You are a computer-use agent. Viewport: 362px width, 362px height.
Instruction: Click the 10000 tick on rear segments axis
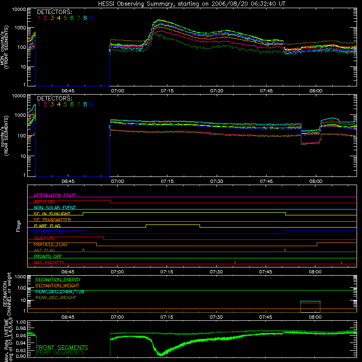tap(19, 96)
